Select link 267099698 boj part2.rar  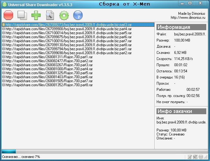click(x=69, y=53)
